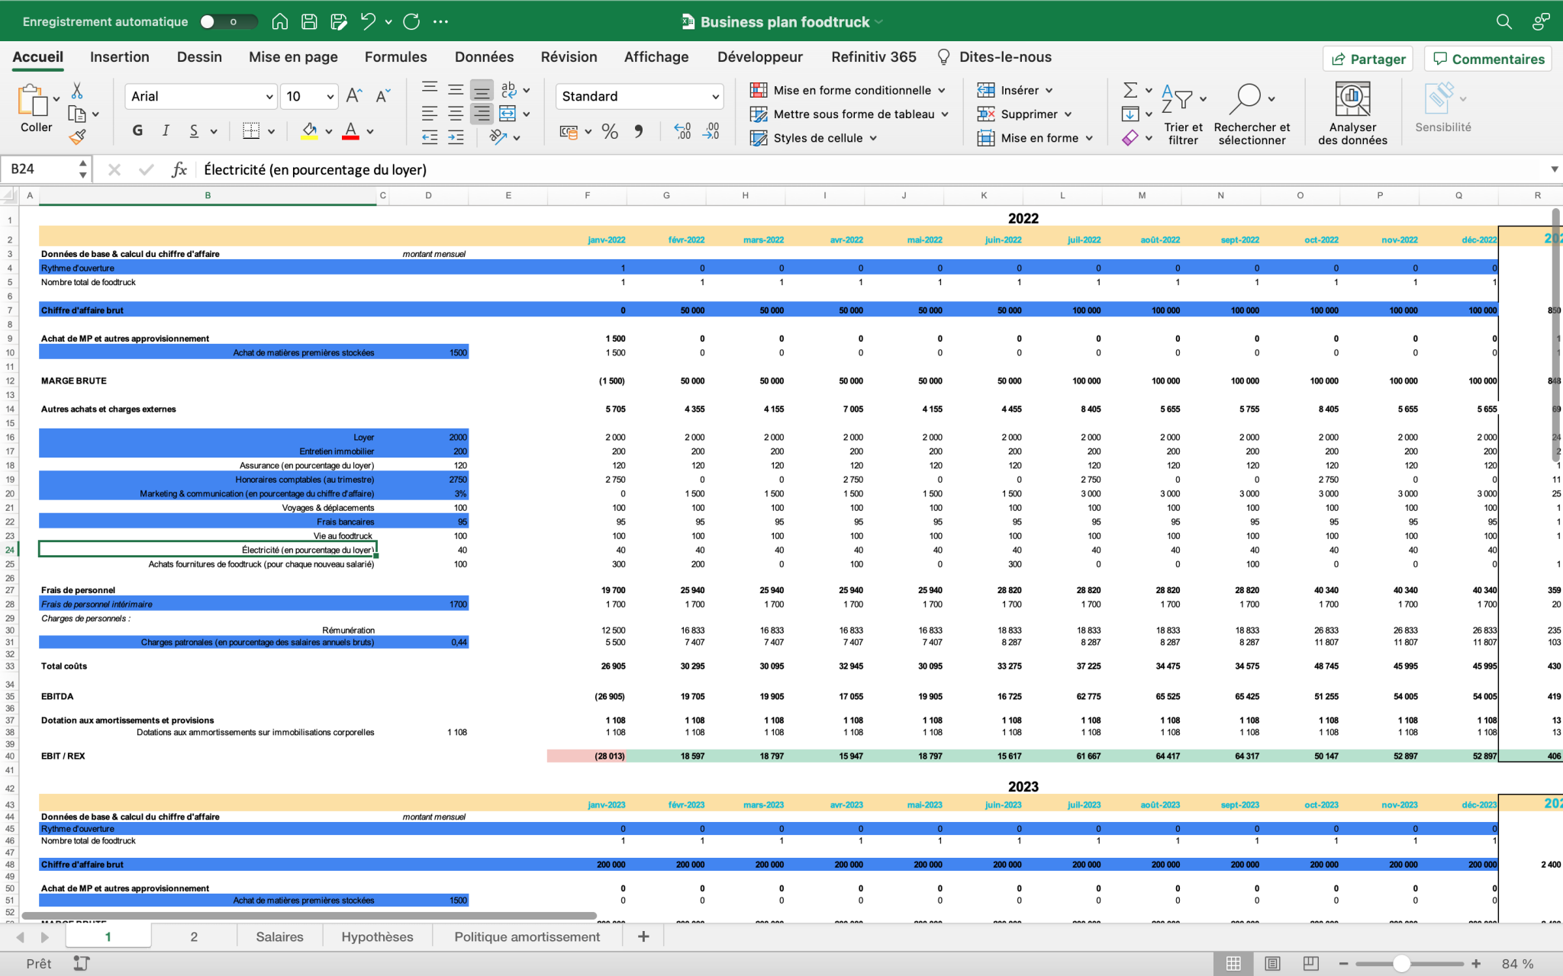
Task: Apply percent style to selection
Action: pyautogui.click(x=610, y=131)
